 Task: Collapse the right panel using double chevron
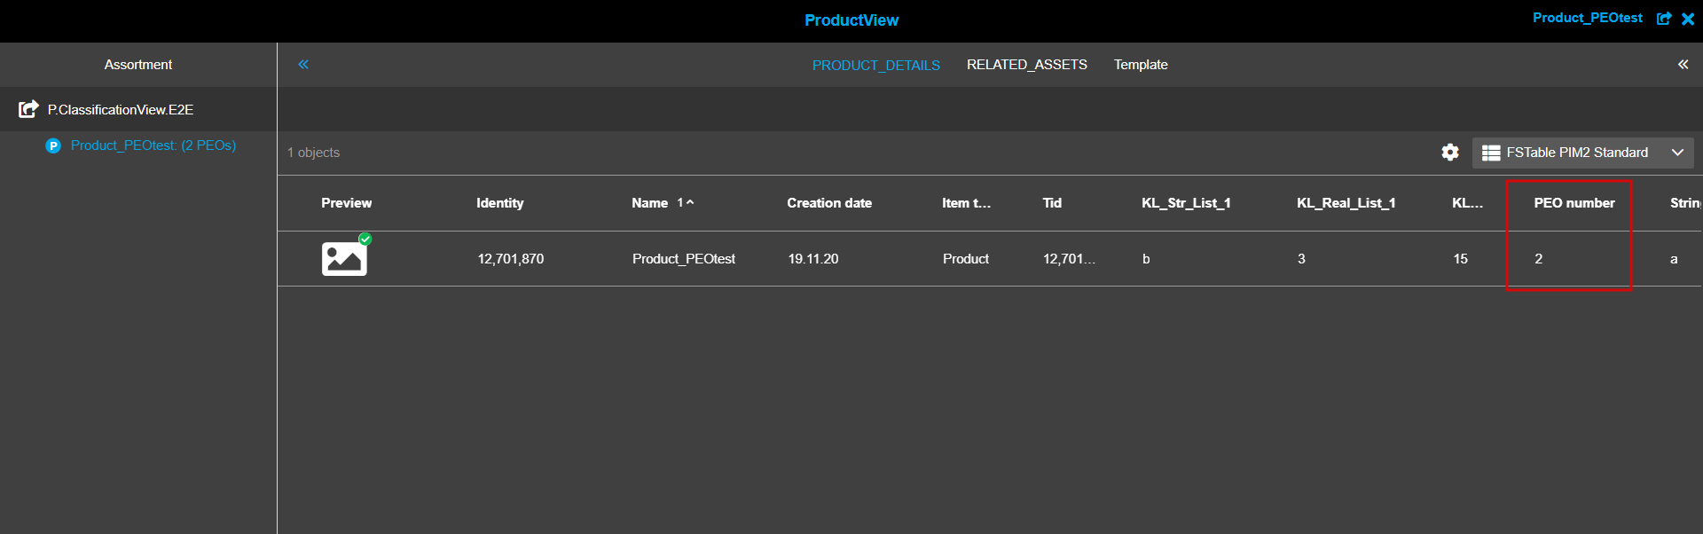1683,64
